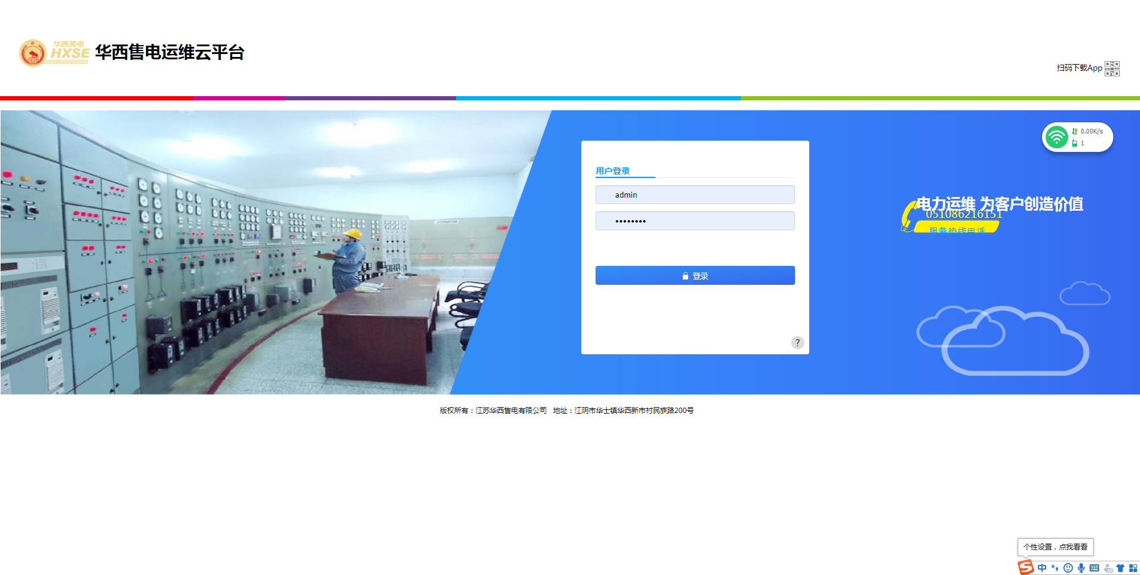Focus the admin username input field

coord(695,195)
